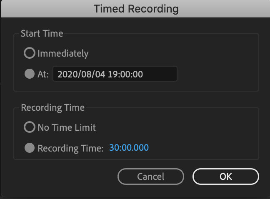The width and height of the screenshot is (270, 199).
Task: Click the At: label text
Action: (x=43, y=74)
